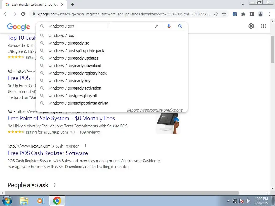Close the cash register software tab

point(62,5)
